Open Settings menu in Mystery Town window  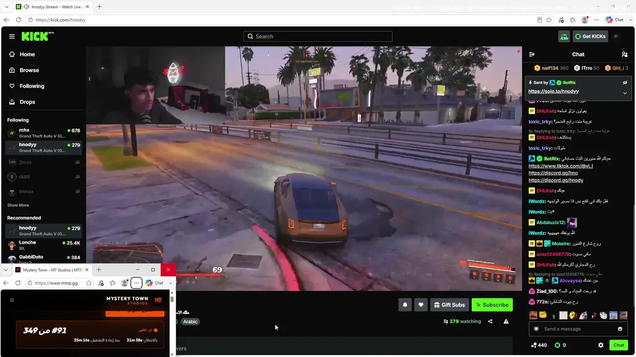136,283
